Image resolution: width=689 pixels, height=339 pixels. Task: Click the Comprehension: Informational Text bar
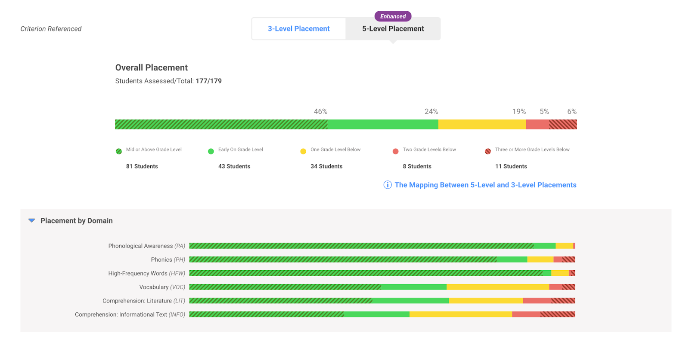click(x=382, y=315)
